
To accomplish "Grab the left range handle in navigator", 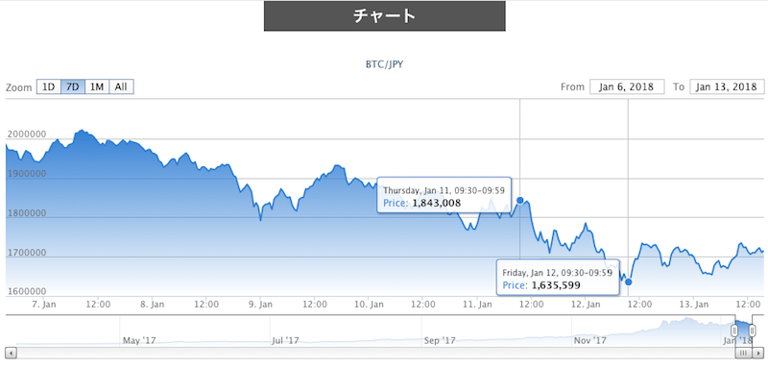I will 734,331.
